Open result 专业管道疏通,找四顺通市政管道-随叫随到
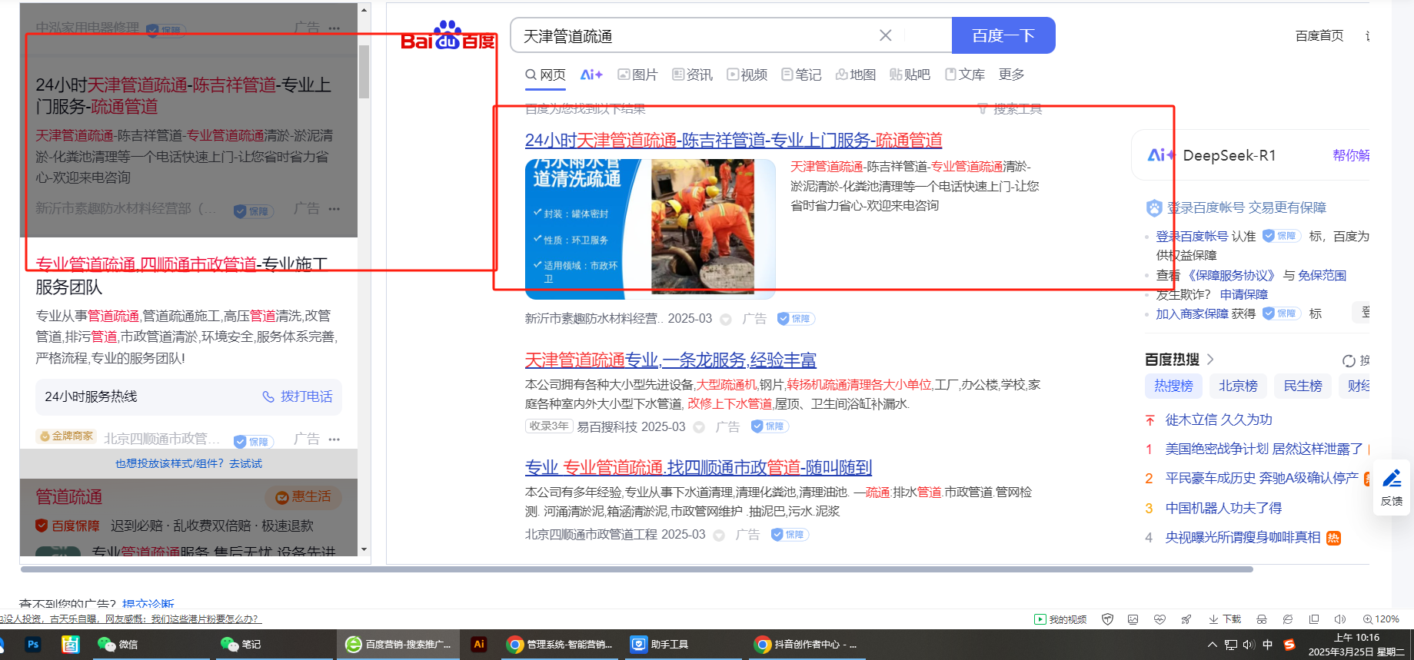Screen dimensions: 1414x660 point(698,467)
